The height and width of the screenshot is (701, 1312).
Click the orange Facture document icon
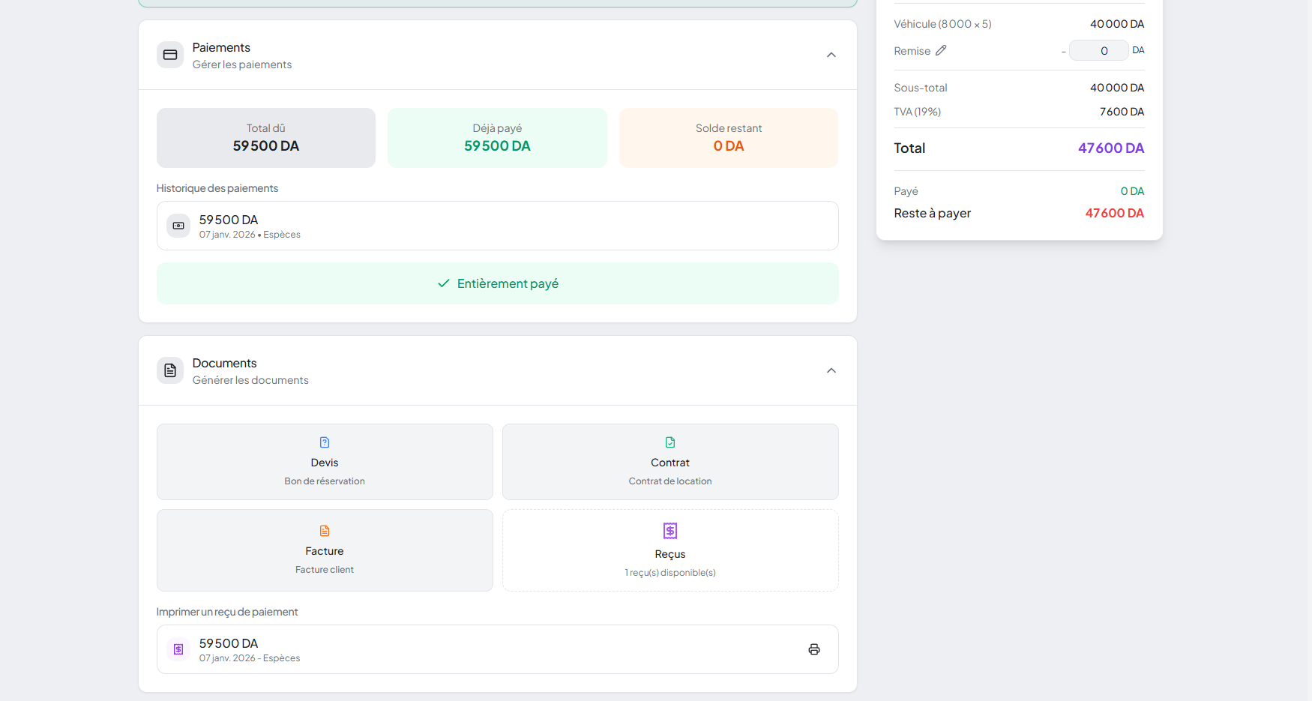325,531
